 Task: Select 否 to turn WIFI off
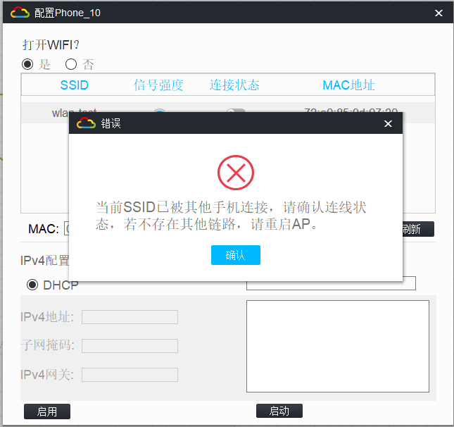71,64
